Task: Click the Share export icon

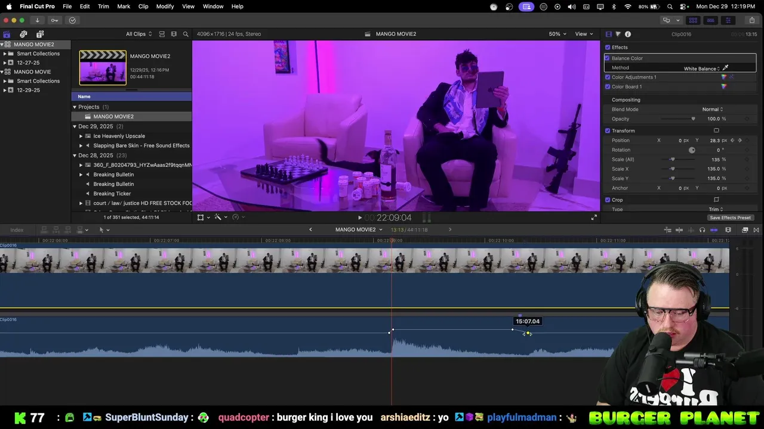Action: click(x=752, y=20)
